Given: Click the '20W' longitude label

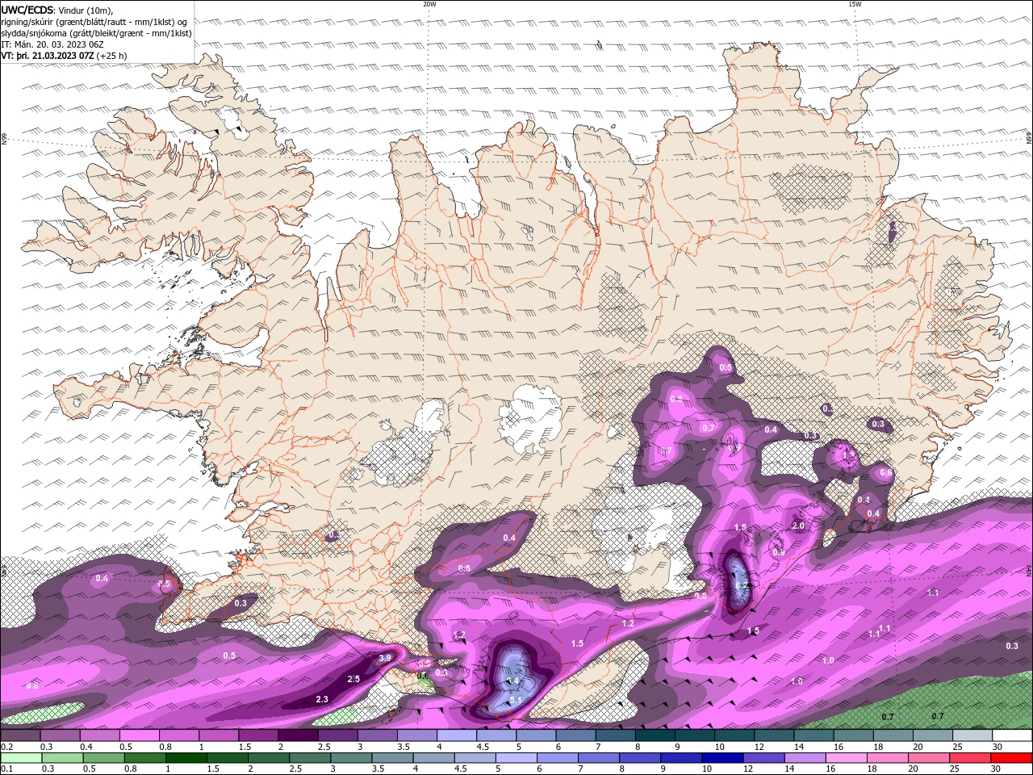Looking at the screenshot, I should click(429, 4).
